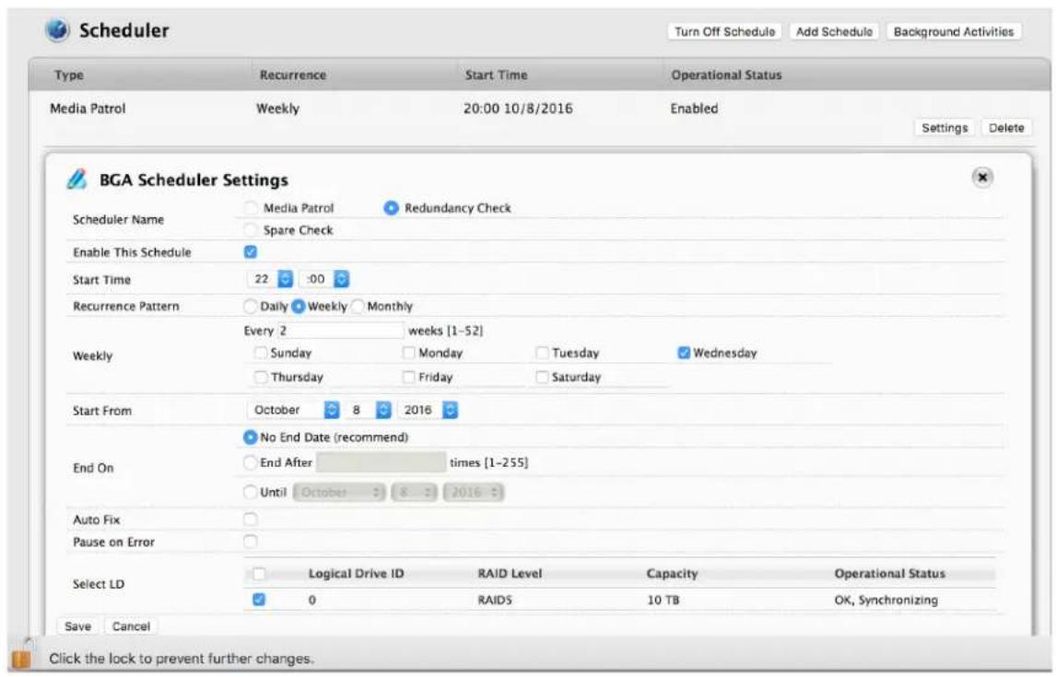Open the Until year dropdown
The height and width of the screenshot is (677, 1056).
click(x=474, y=492)
